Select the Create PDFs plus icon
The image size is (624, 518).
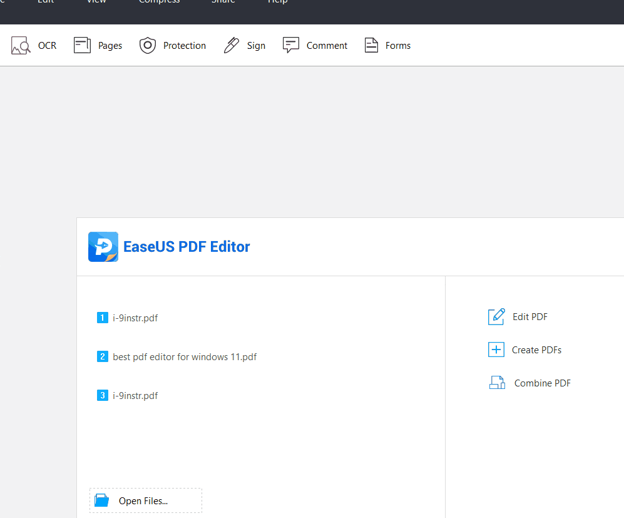(496, 350)
